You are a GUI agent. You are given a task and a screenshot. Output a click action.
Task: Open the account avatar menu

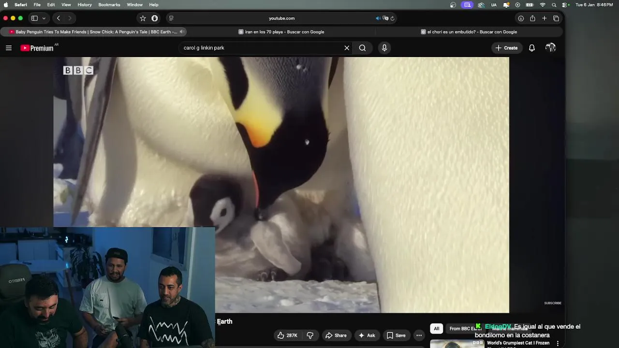(550, 48)
